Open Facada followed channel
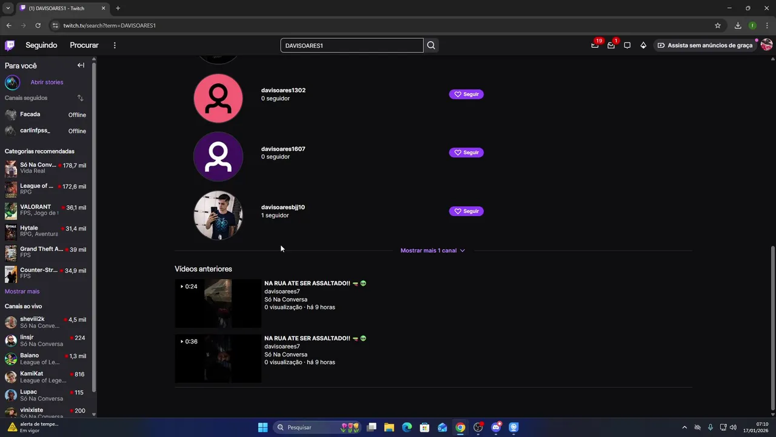Screen dimensions: 776x437 click(x=45, y=115)
